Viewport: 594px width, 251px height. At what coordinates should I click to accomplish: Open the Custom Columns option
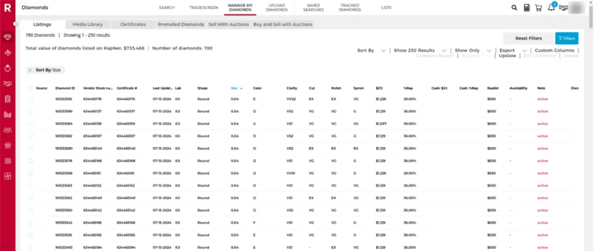tap(555, 51)
